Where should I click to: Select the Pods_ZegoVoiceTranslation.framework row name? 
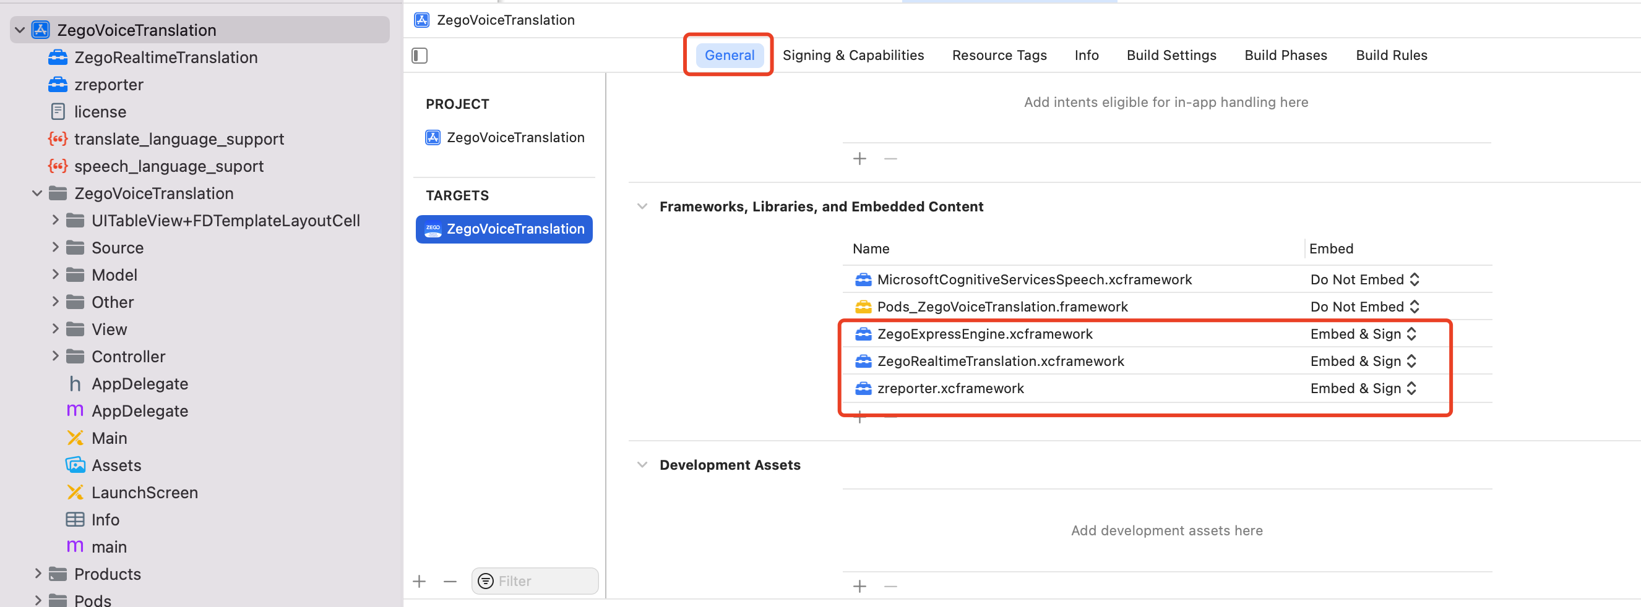click(x=1002, y=307)
